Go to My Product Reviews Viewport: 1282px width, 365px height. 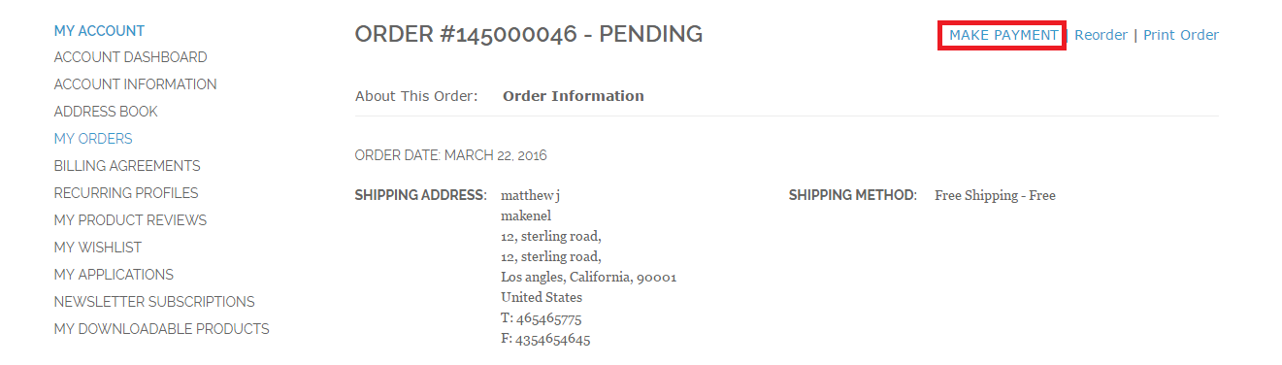coord(130,220)
